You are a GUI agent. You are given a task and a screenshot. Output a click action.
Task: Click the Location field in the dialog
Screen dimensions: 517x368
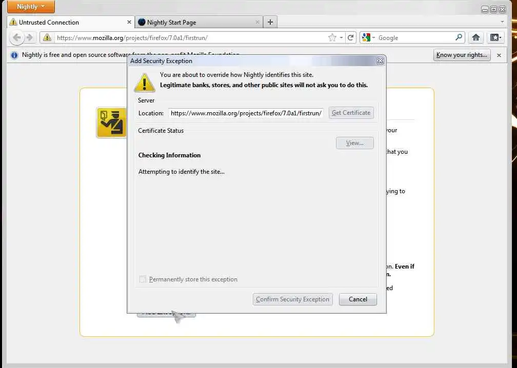coord(246,113)
